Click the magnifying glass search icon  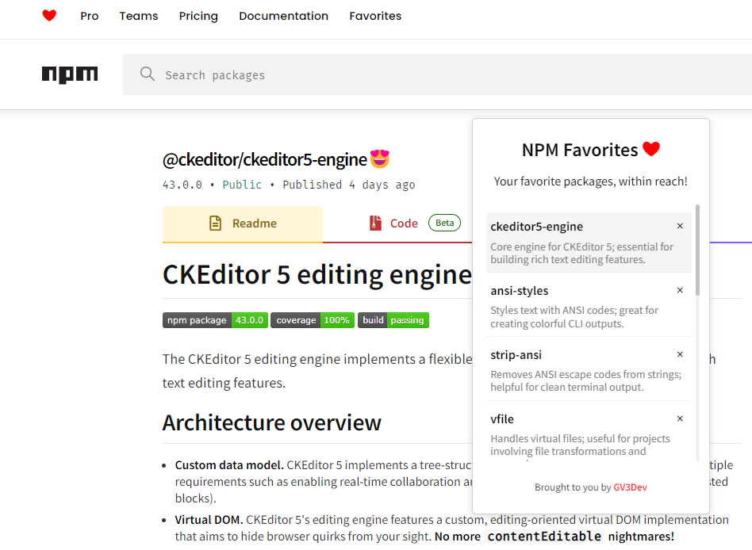point(148,74)
